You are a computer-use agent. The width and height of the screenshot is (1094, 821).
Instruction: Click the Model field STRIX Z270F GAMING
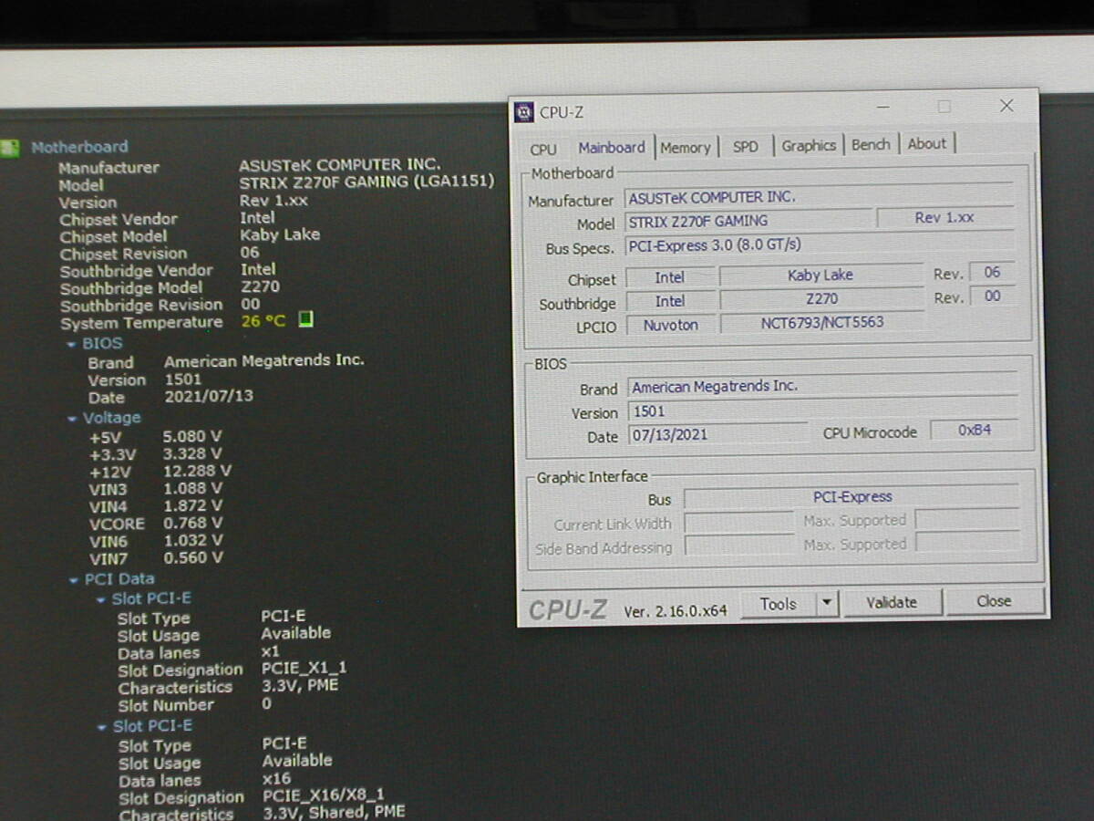coord(748,221)
